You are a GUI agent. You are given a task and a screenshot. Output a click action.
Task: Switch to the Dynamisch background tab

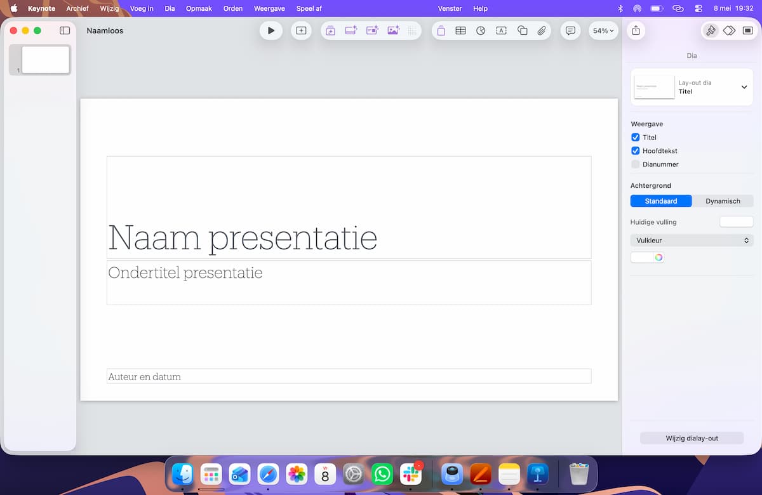[723, 201]
